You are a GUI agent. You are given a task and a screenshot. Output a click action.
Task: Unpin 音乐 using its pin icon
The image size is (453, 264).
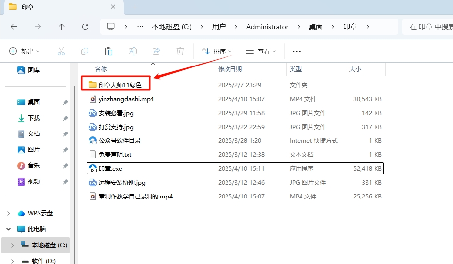coord(65,166)
